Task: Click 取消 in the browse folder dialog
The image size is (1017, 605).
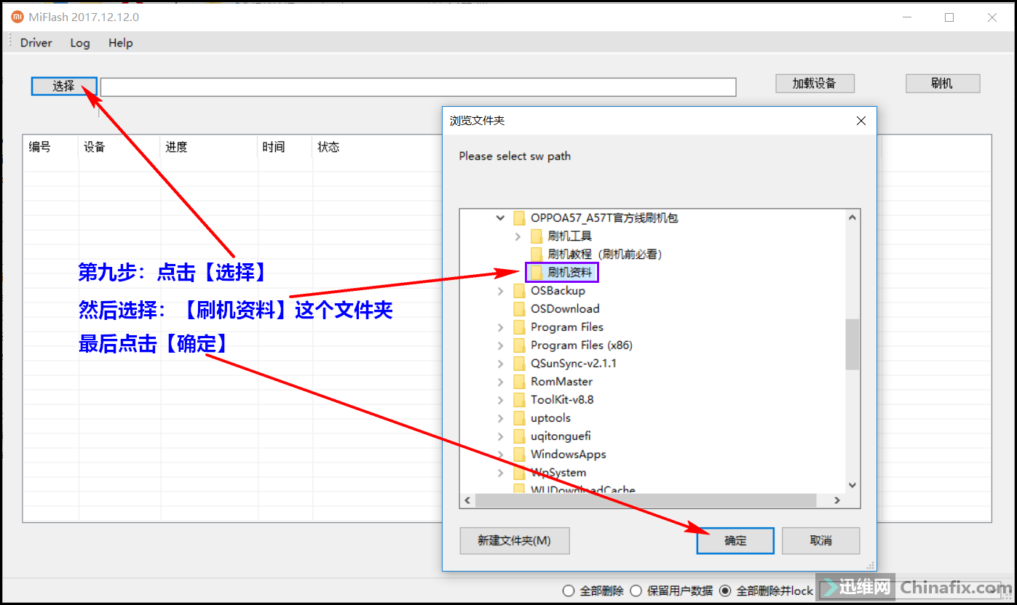Action: 820,540
